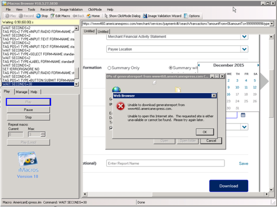Viewport: 277px width, 207px height.
Task: Open the calendar picker icon
Action: 243,115
